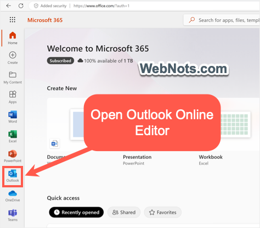Open the Apps page
Viewport: 260px width, 228px height.
coord(13,97)
